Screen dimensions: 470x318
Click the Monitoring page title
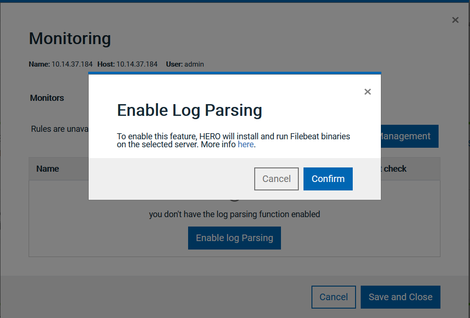(x=70, y=38)
